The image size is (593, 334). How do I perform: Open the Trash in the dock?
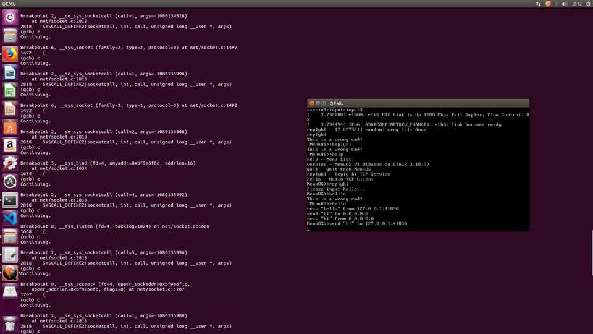pyautogui.click(x=10, y=324)
